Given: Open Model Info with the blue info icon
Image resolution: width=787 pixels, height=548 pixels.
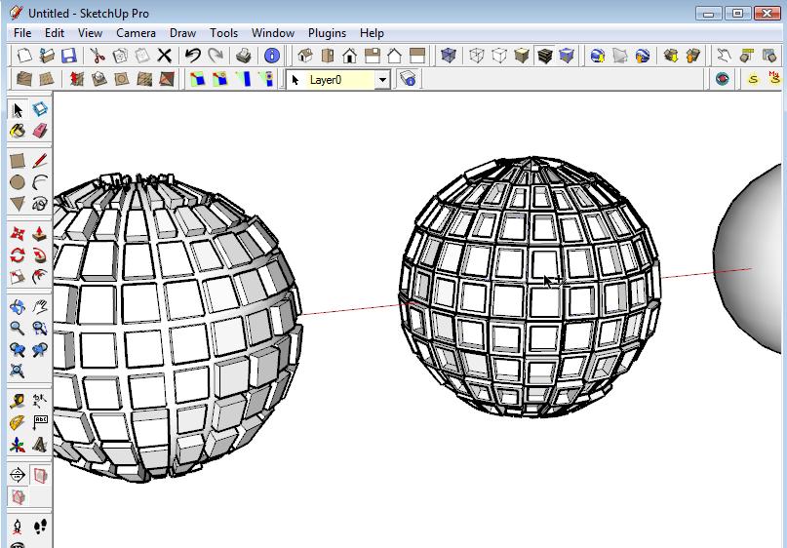Looking at the screenshot, I should tap(271, 56).
